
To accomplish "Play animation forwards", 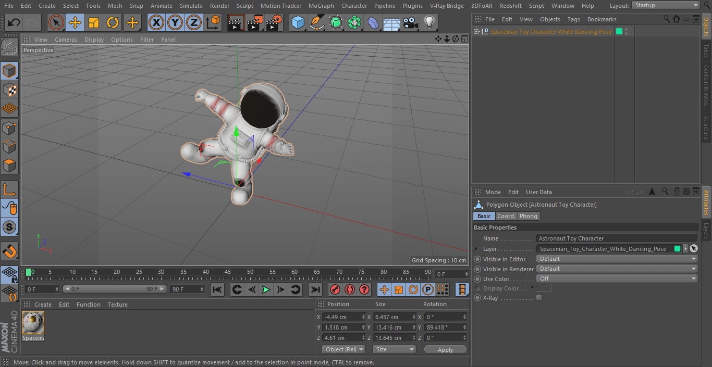I will (266, 289).
